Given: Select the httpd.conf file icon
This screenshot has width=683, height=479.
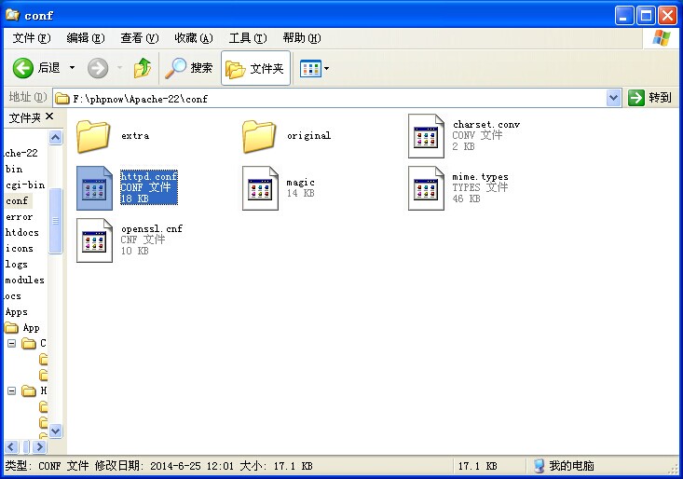Looking at the screenshot, I should point(94,188).
